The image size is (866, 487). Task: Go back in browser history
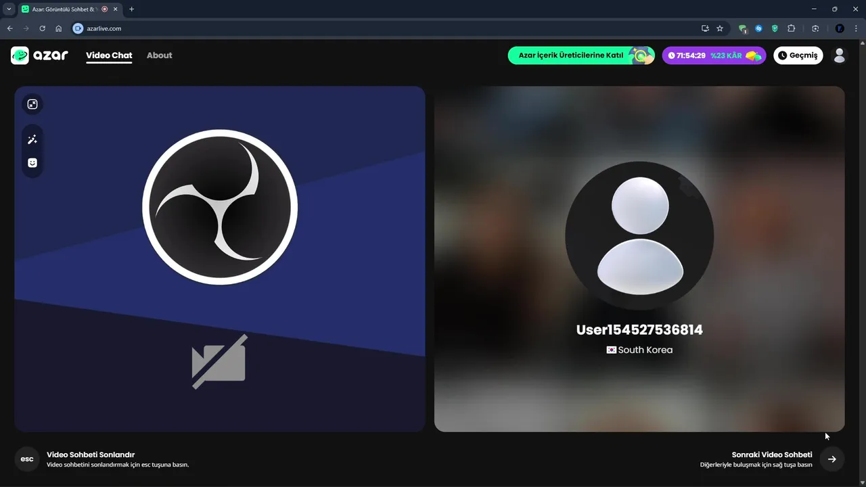[9, 28]
